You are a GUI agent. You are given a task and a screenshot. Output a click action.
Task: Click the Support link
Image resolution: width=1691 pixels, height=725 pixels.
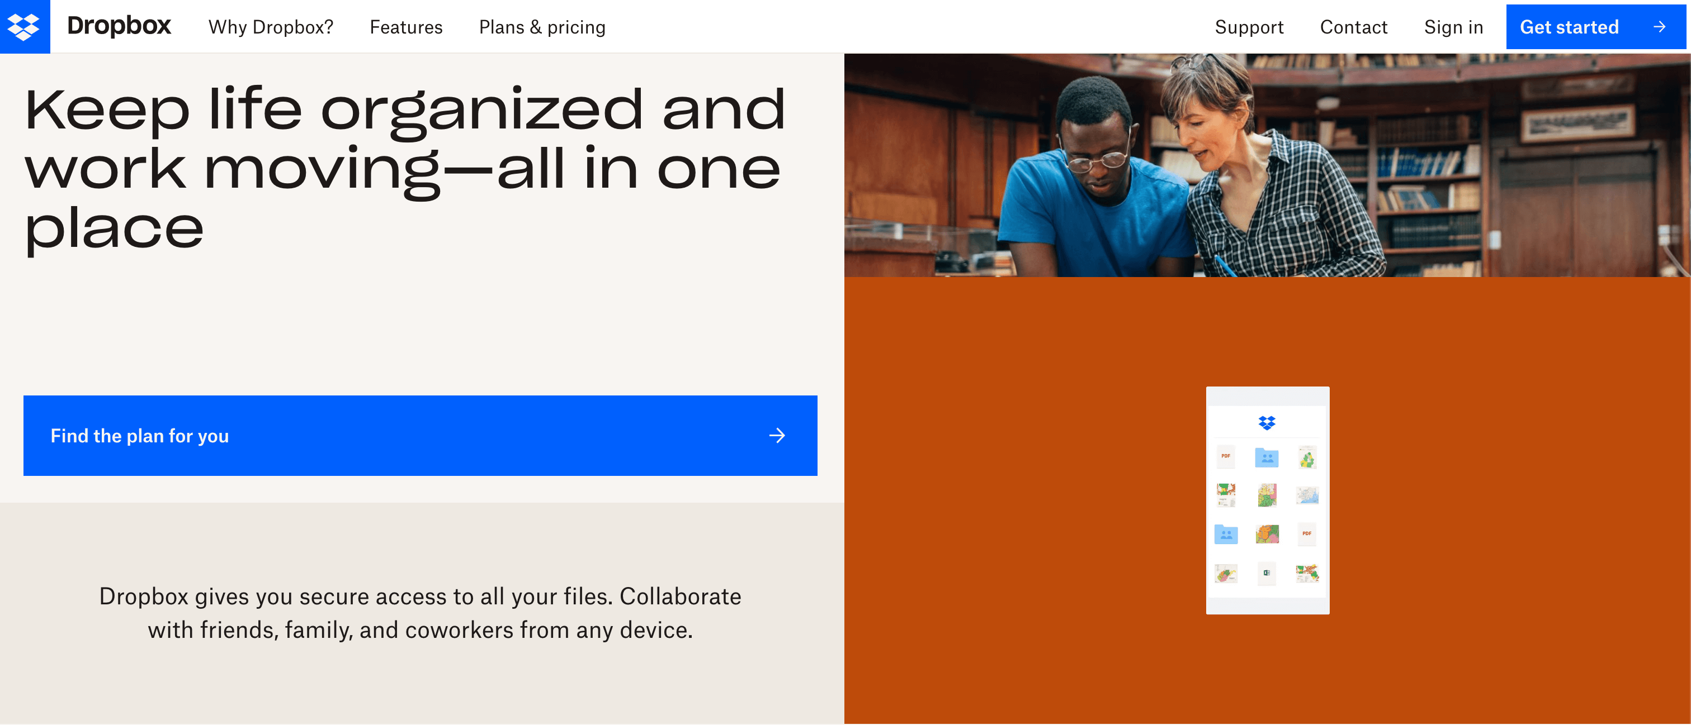pyautogui.click(x=1250, y=26)
